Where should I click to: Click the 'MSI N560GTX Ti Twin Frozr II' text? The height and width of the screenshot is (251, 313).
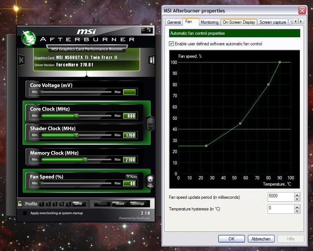87,57
